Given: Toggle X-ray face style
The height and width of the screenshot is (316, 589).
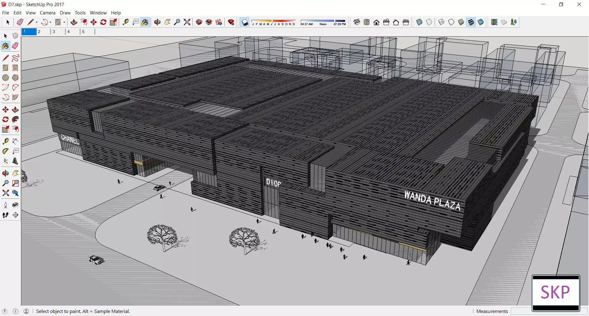Looking at the screenshot, I should (x=419, y=22).
